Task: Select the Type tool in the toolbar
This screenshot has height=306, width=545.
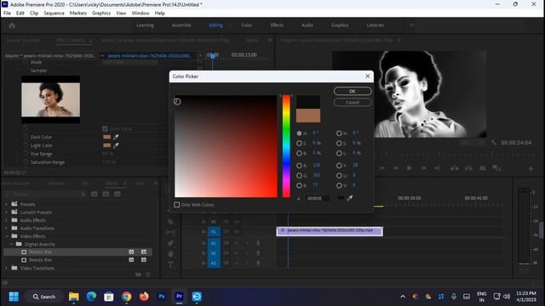Action: (170, 264)
